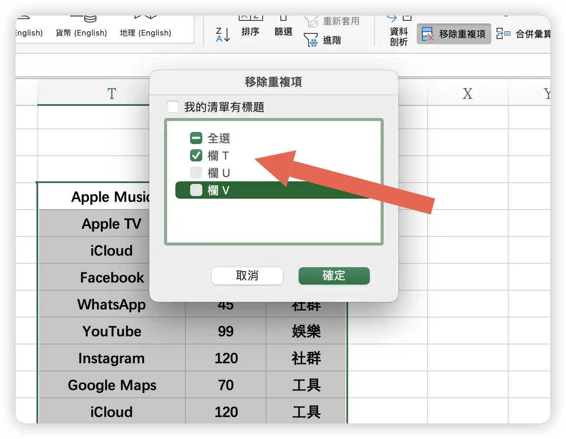Click the 資料剖析 text to columns button

point(398,31)
